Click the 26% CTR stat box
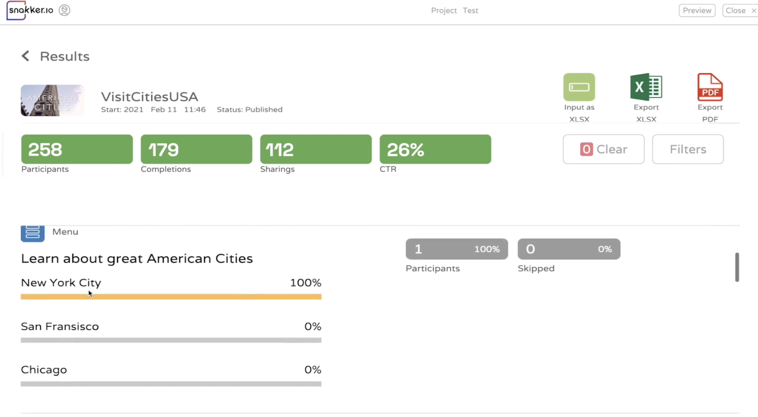The width and height of the screenshot is (758, 417). (435, 149)
